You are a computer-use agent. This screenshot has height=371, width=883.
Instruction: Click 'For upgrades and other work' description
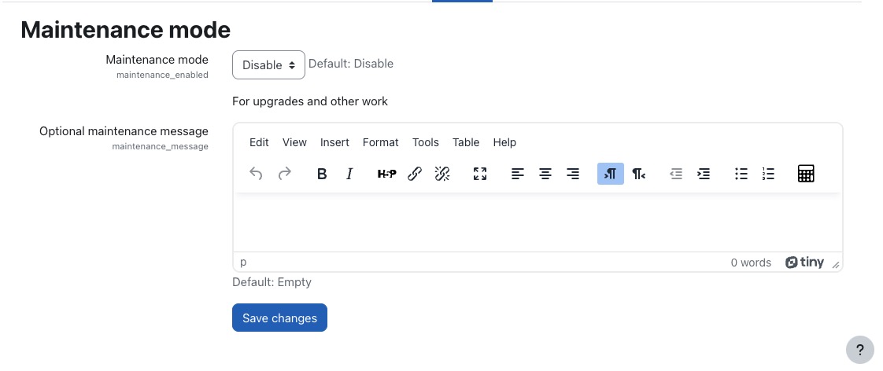310,101
